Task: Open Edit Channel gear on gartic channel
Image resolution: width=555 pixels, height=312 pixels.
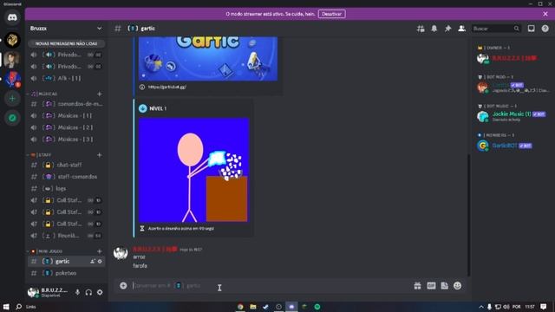Action: (x=100, y=262)
